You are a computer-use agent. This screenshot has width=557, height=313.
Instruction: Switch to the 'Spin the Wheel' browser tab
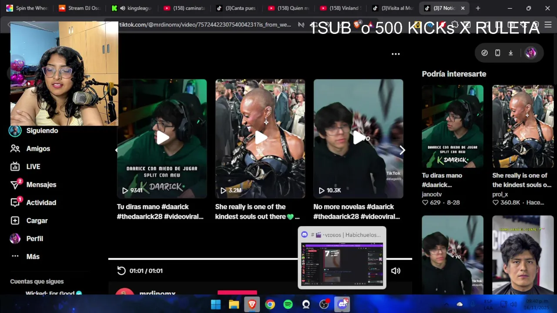coord(27,8)
